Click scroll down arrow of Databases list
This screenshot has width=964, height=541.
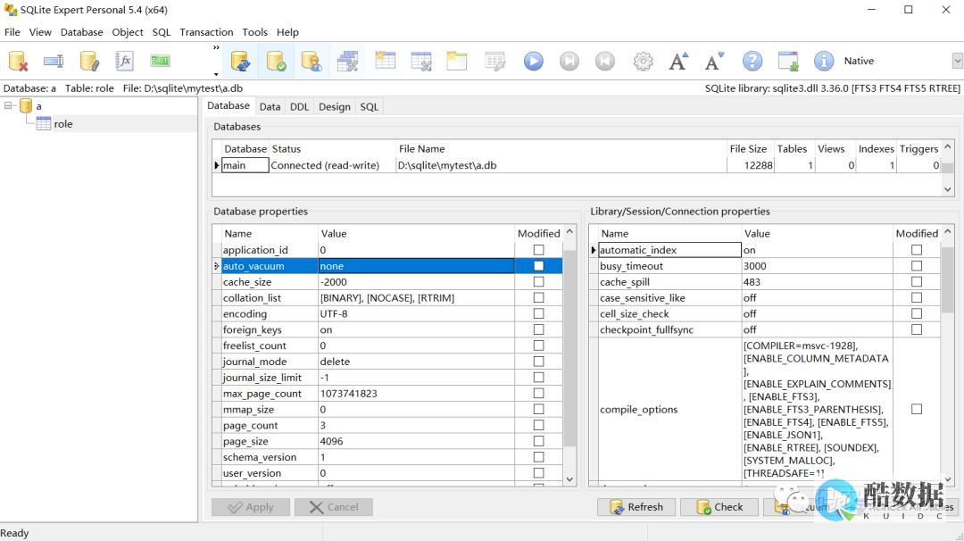(947, 189)
